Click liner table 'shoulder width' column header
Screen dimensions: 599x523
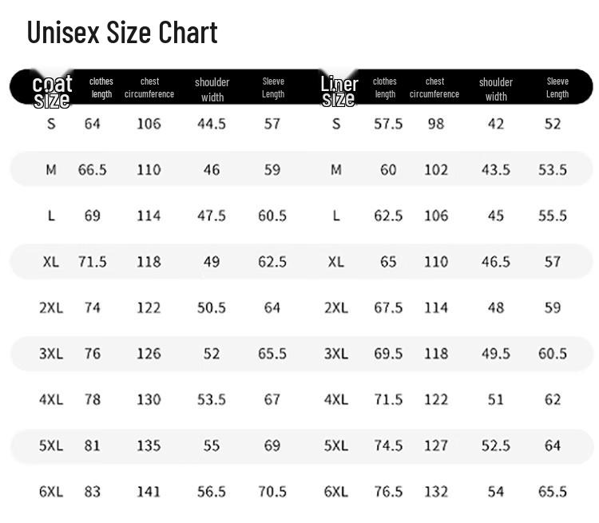(496, 89)
